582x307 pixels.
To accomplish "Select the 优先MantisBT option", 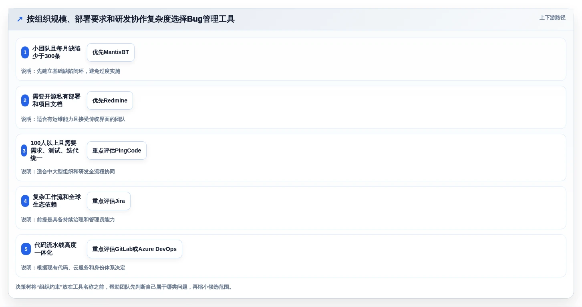I will pyautogui.click(x=111, y=52).
